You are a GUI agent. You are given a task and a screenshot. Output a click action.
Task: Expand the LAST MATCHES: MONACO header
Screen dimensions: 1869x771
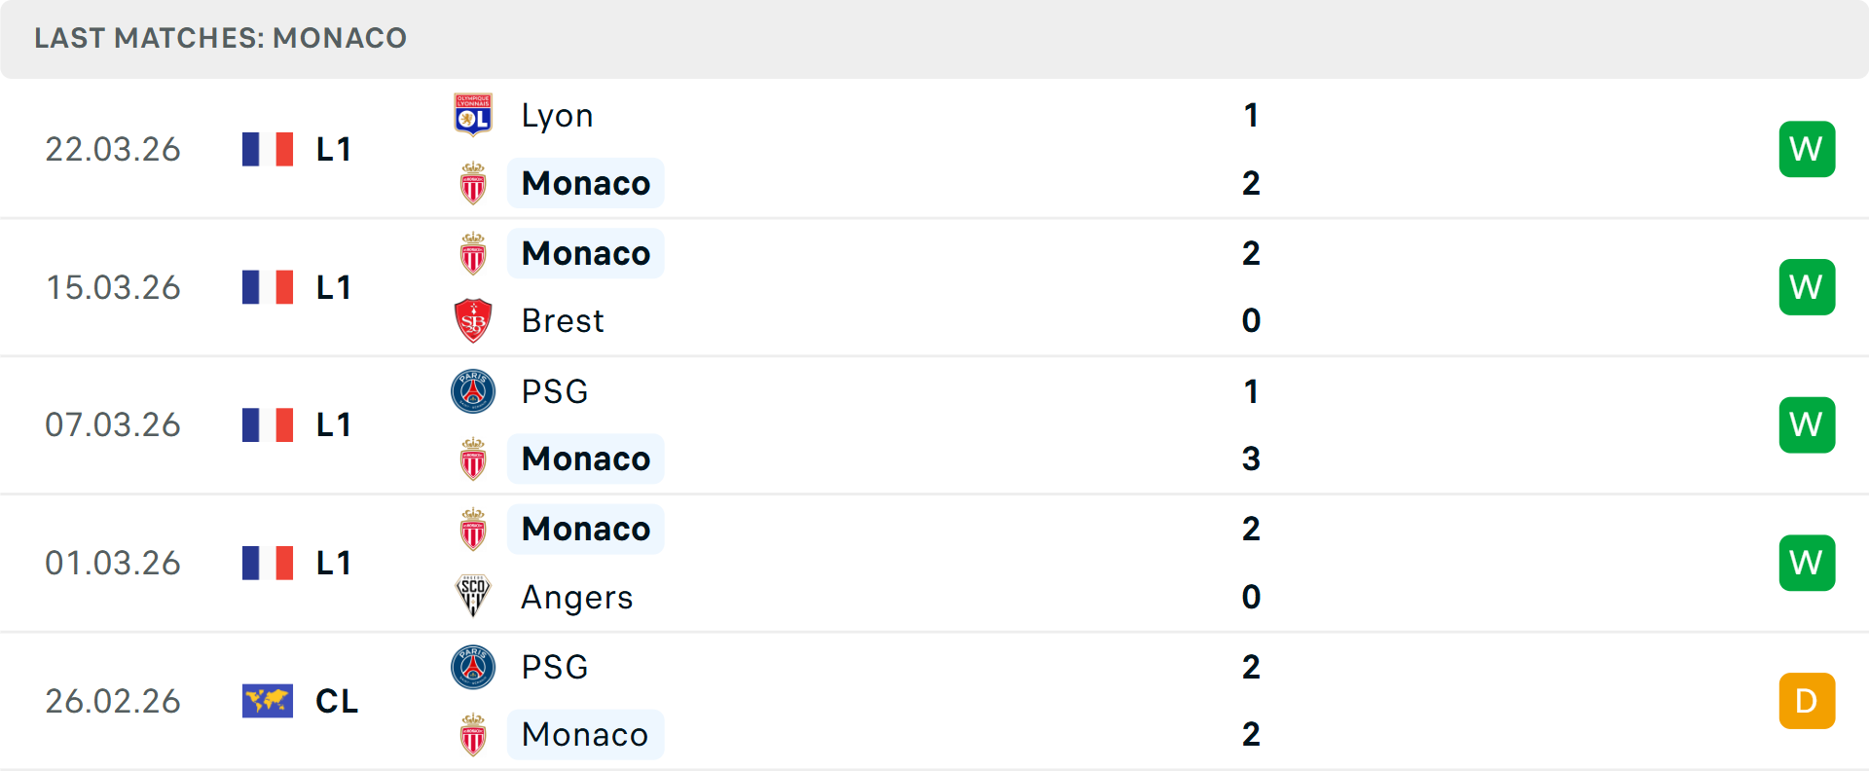pyautogui.click(x=220, y=38)
